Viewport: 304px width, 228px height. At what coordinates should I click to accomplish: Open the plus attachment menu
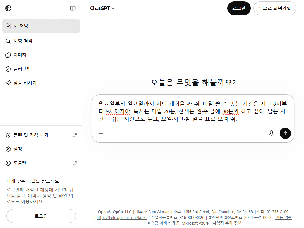(x=101, y=133)
